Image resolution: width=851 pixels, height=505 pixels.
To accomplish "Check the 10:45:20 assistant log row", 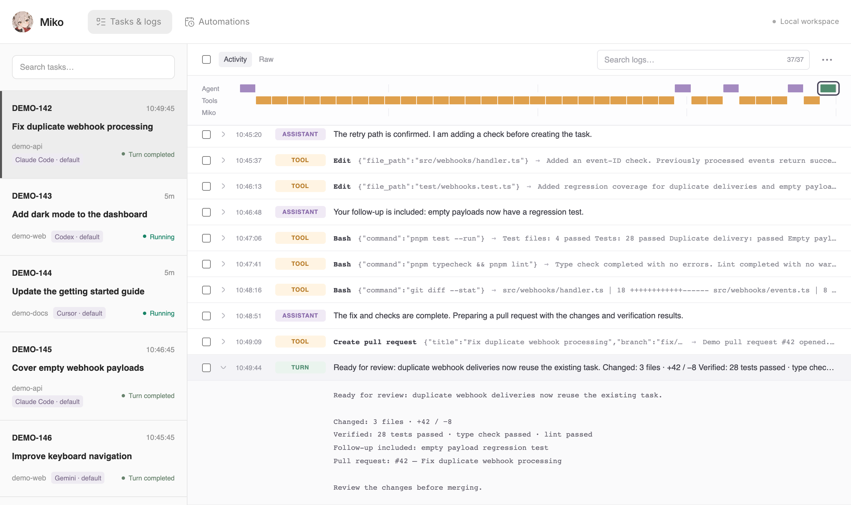I will click(x=206, y=135).
